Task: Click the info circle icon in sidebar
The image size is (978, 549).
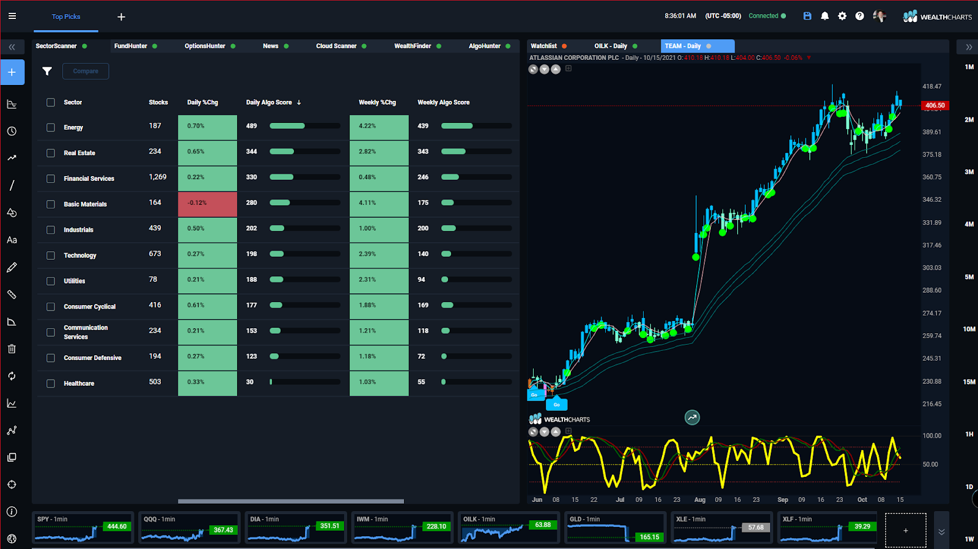Action: [12, 512]
